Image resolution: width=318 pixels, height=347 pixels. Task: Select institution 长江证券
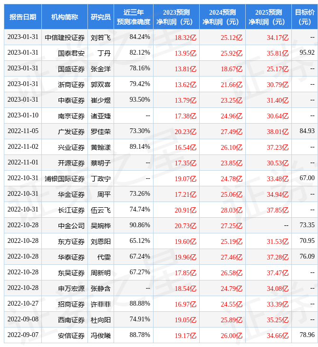(x=71, y=210)
